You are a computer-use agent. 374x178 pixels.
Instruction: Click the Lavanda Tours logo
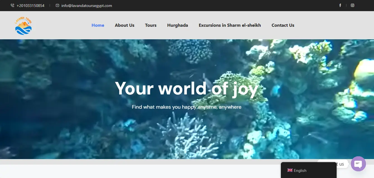click(x=23, y=25)
